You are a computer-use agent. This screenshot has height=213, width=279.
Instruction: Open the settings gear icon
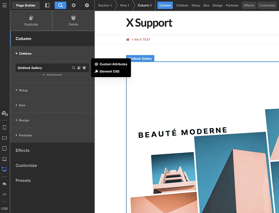(x=73, y=5)
